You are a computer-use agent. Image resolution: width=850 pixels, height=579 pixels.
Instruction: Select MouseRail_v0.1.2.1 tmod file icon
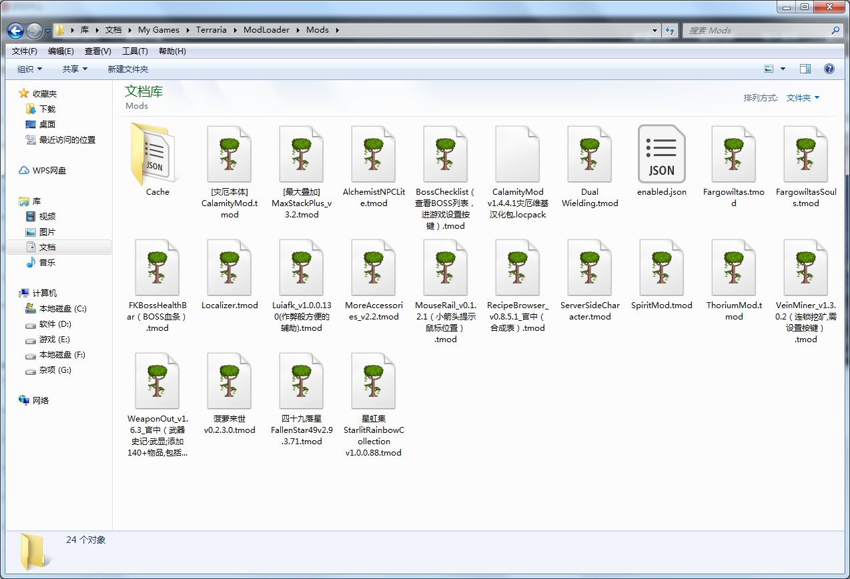(x=446, y=267)
